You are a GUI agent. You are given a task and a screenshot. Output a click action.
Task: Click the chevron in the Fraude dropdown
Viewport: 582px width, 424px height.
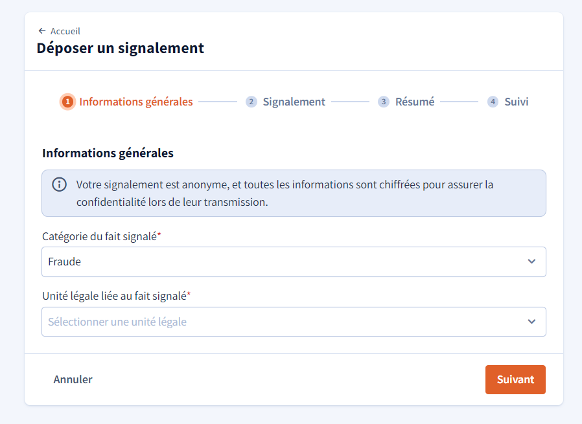531,262
